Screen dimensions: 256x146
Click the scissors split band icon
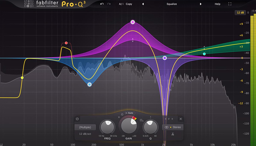coord(173,134)
